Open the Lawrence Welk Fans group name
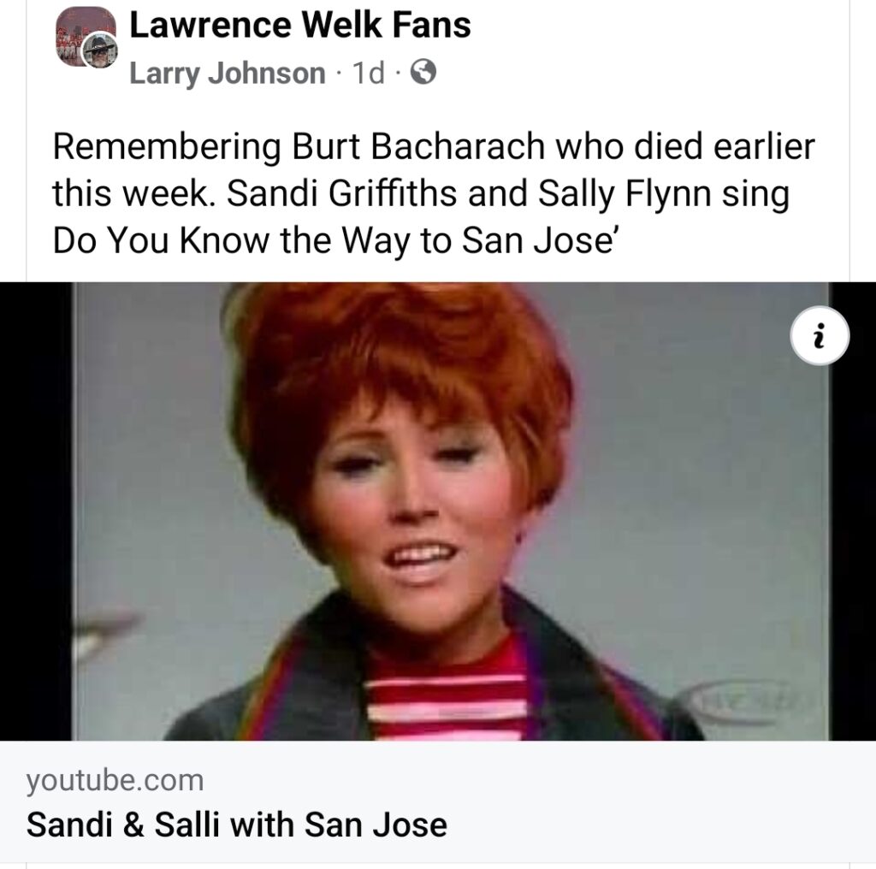Screen dimensions: 876x869 (300, 25)
